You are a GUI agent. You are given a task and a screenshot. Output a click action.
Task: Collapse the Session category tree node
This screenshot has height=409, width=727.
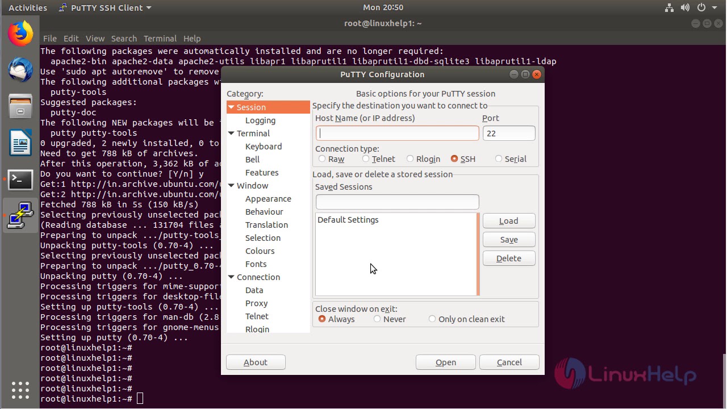[231, 107]
